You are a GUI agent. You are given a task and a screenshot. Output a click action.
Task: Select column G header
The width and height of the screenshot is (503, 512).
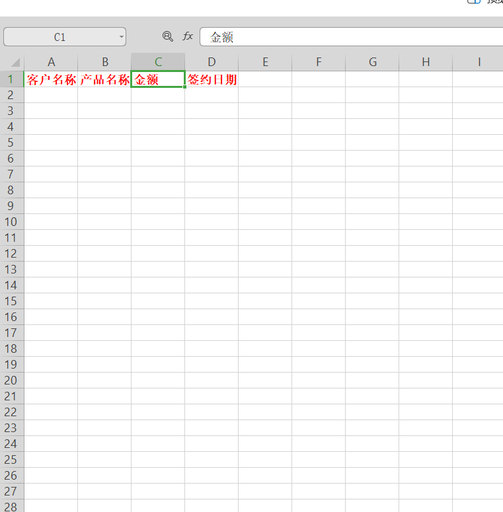[x=372, y=62]
